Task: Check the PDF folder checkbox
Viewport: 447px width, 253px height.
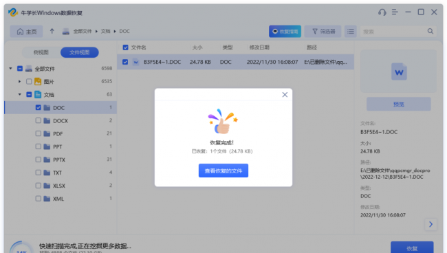Action: pos(39,133)
